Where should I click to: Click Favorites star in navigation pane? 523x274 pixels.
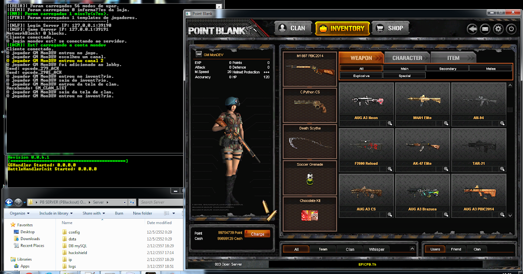(x=13, y=225)
